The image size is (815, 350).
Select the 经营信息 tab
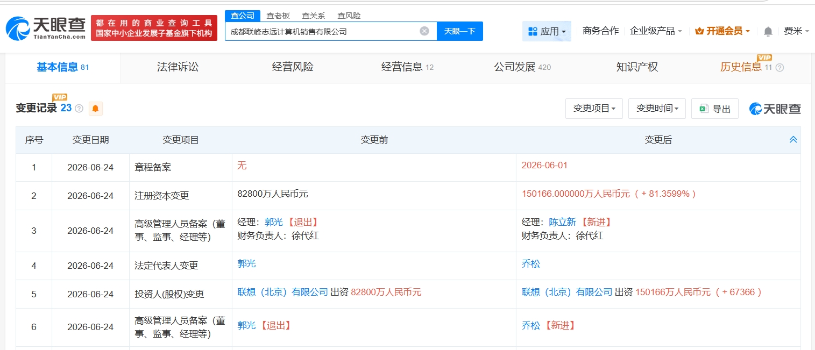[407, 67]
